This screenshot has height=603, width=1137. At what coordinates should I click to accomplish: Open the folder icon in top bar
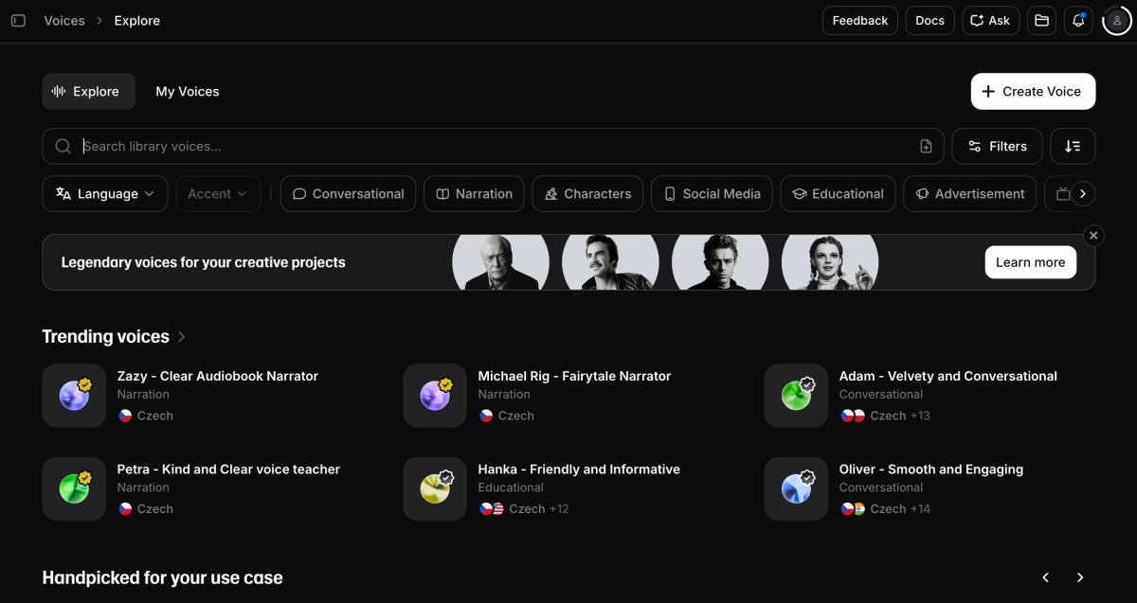pyautogui.click(x=1041, y=20)
